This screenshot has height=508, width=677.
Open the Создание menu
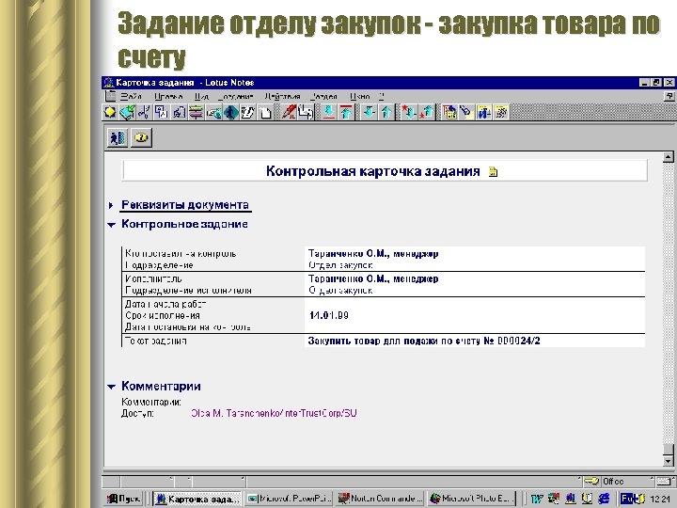[x=235, y=96]
